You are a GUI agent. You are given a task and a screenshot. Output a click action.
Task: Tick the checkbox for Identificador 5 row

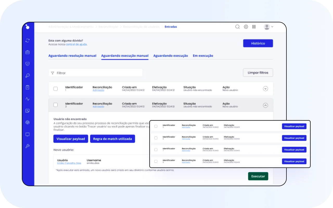pyautogui.click(x=156, y=126)
